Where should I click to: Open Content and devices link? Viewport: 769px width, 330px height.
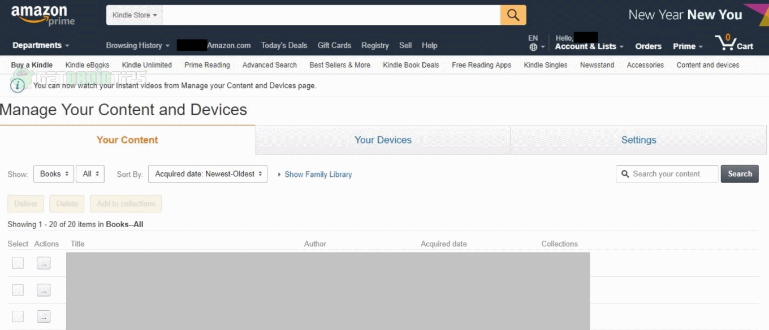point(708,65)
